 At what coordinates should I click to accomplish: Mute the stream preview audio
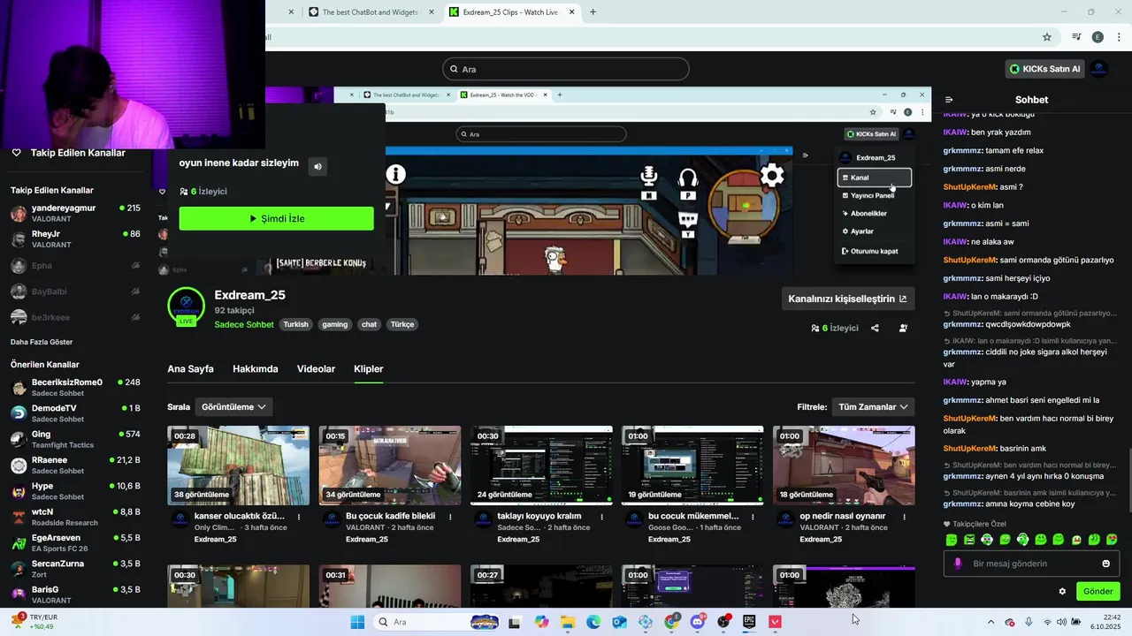317,166
